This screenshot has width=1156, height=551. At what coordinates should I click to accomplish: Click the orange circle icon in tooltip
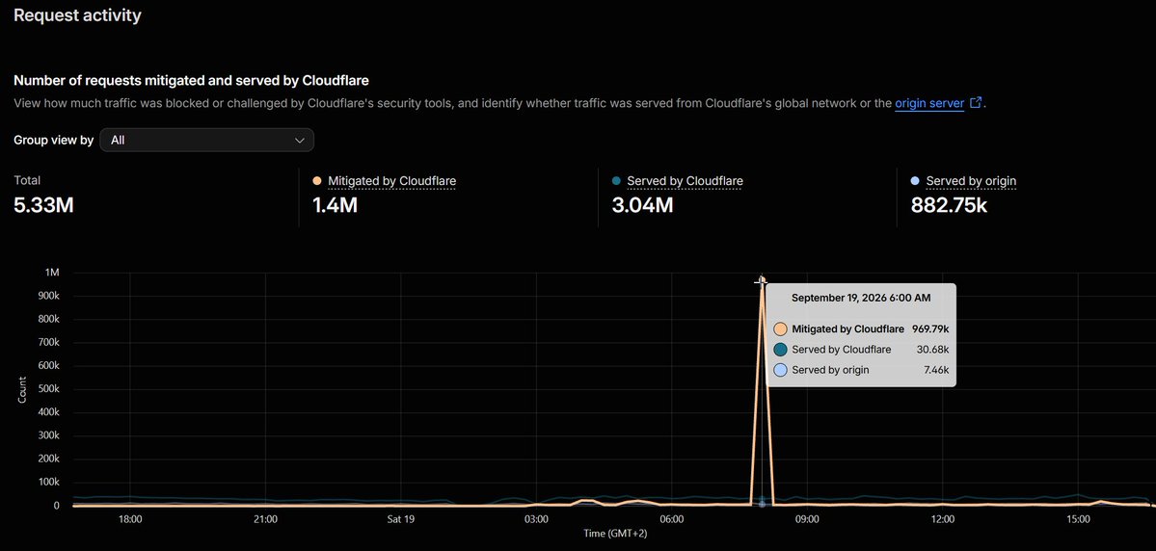(780, 328)
